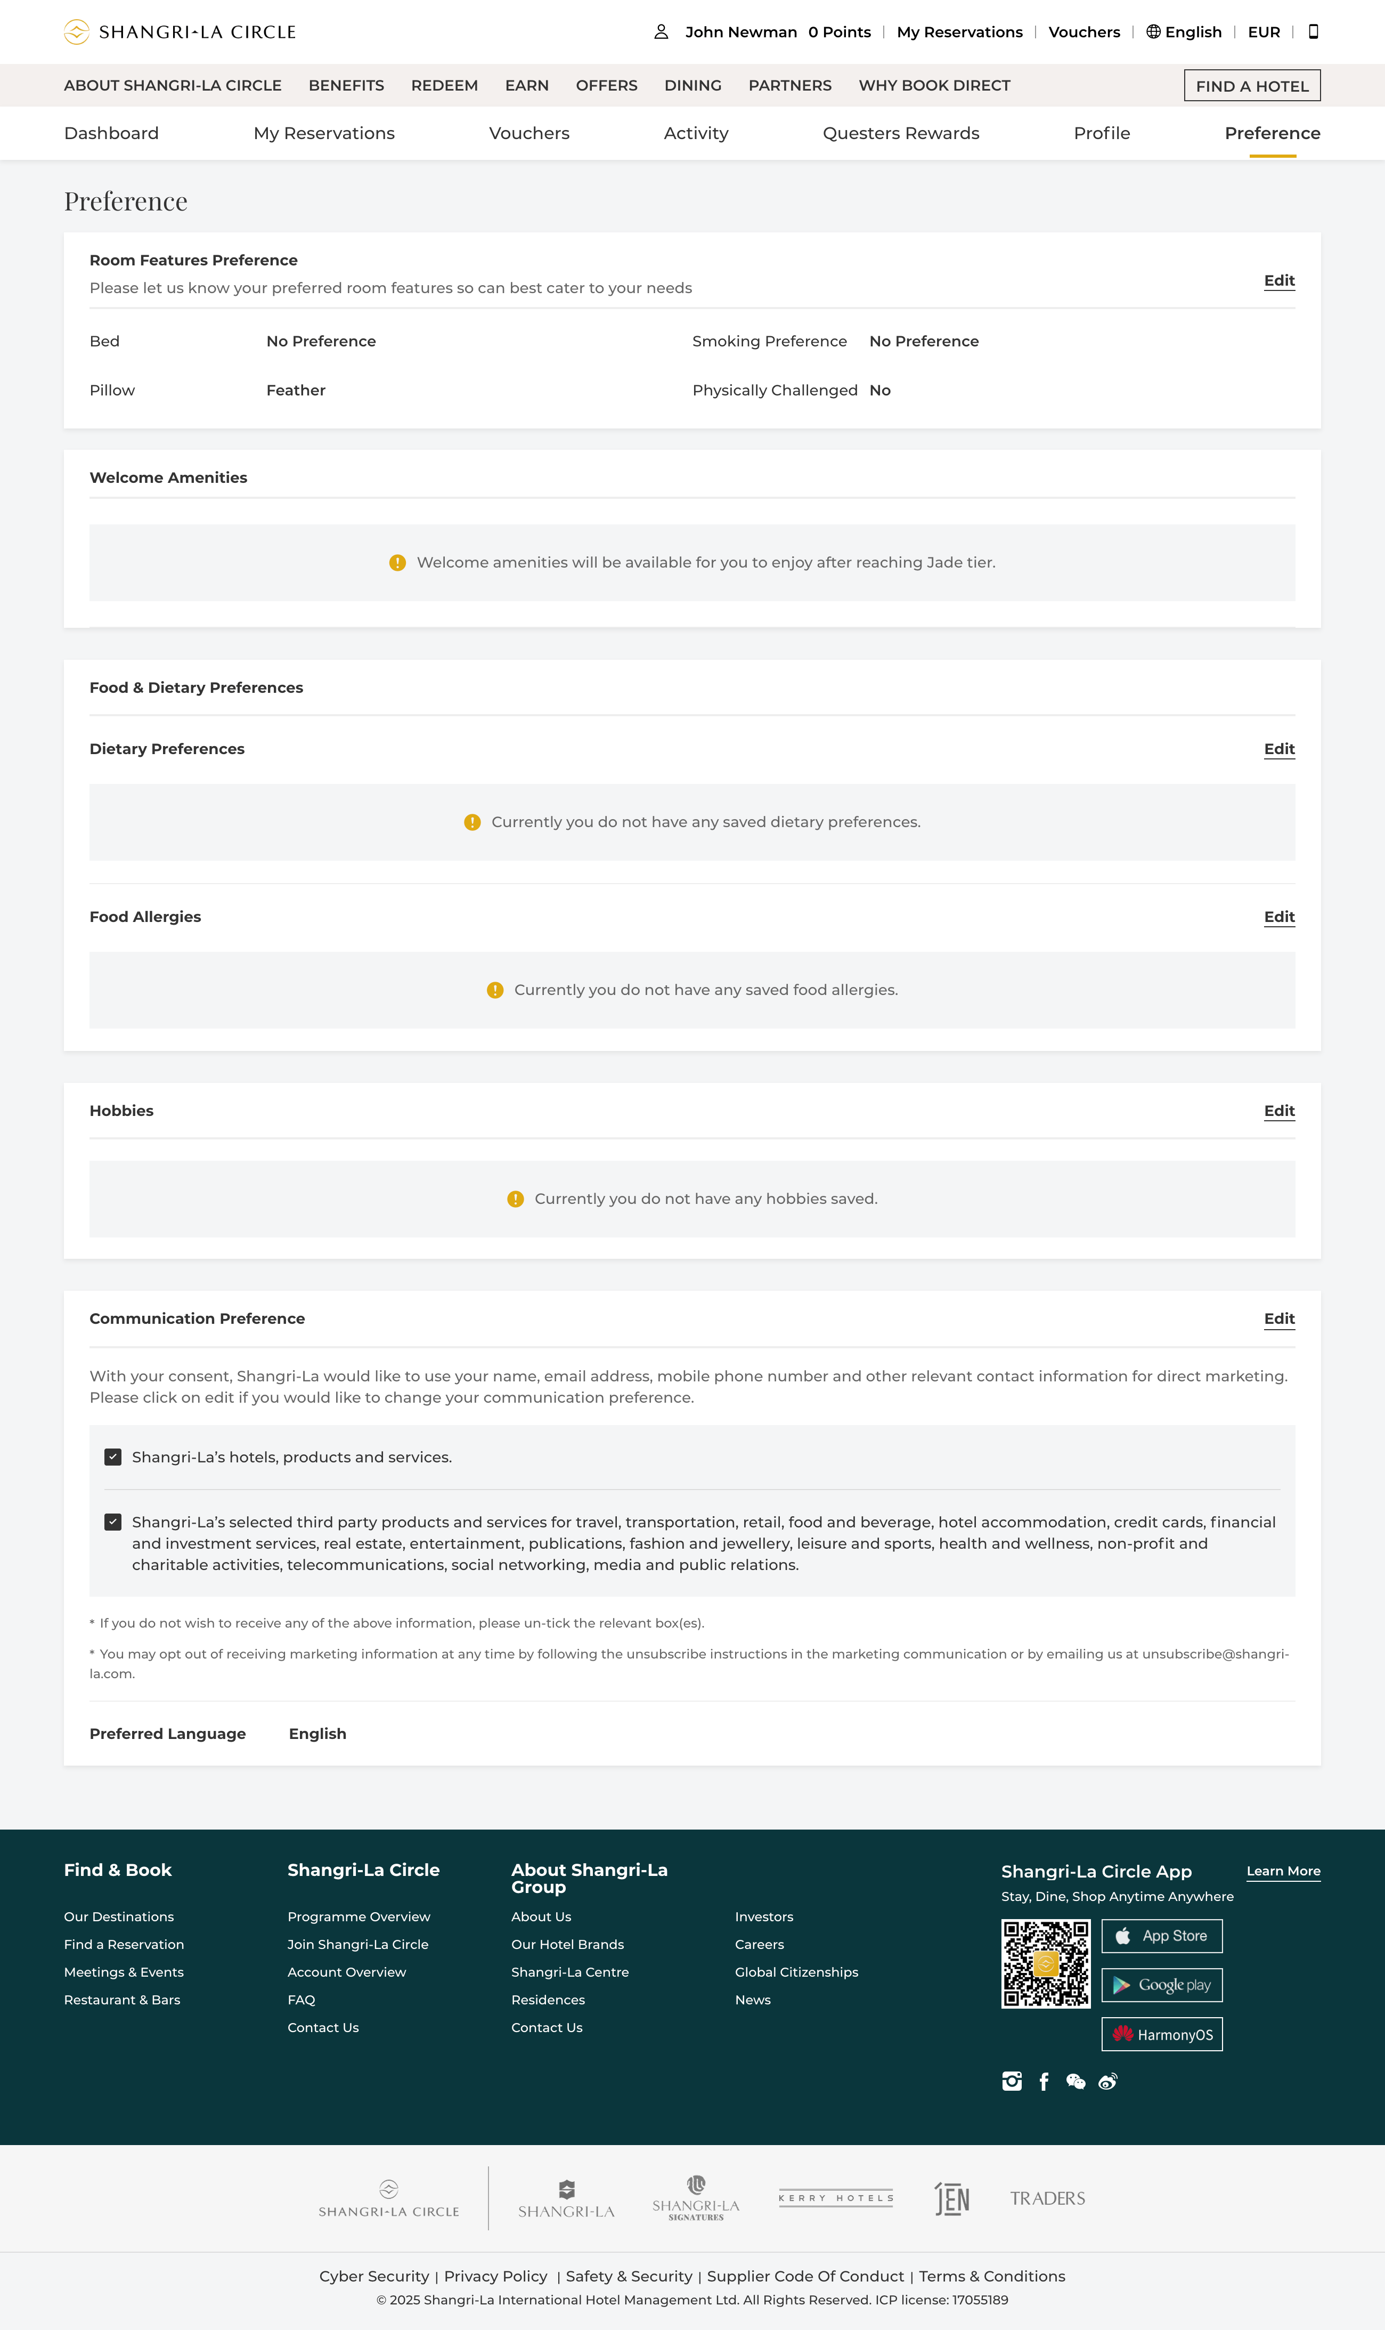Edit the Food Allergies section
Screen dimensions: 1385x2330
tap(1278, 917)
